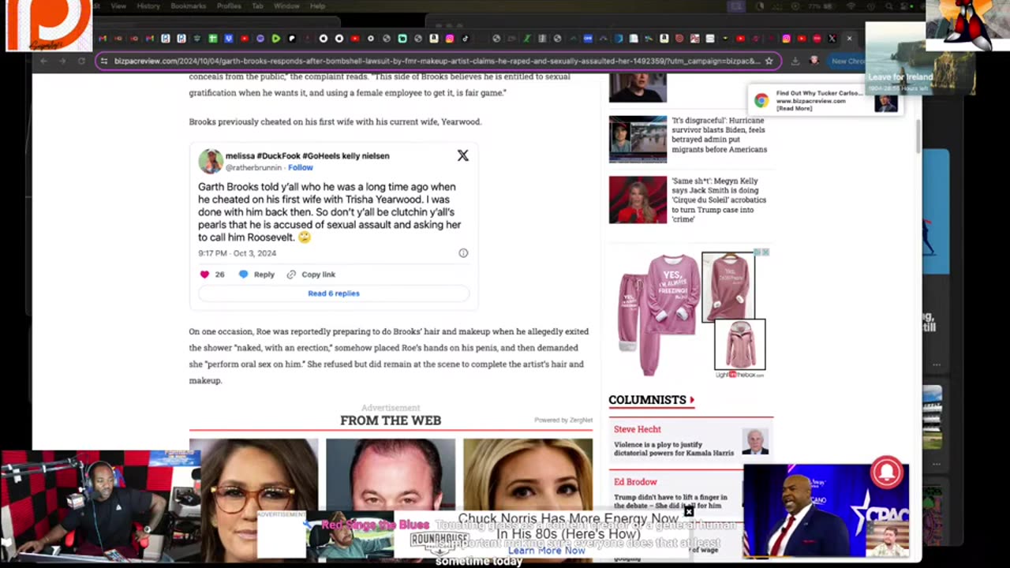Go forward using the browser forward arrow
The width and height of the screenshot is (1010, 568).
(x=62, y=61)
